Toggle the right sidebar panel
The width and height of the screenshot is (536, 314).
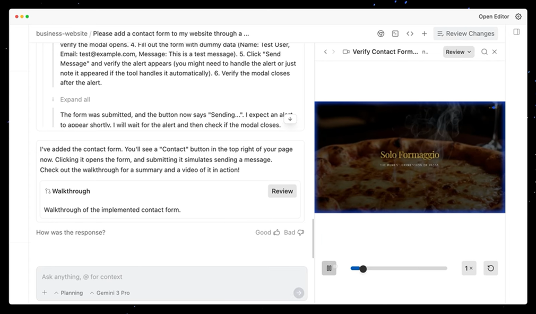tap(516, 32)
